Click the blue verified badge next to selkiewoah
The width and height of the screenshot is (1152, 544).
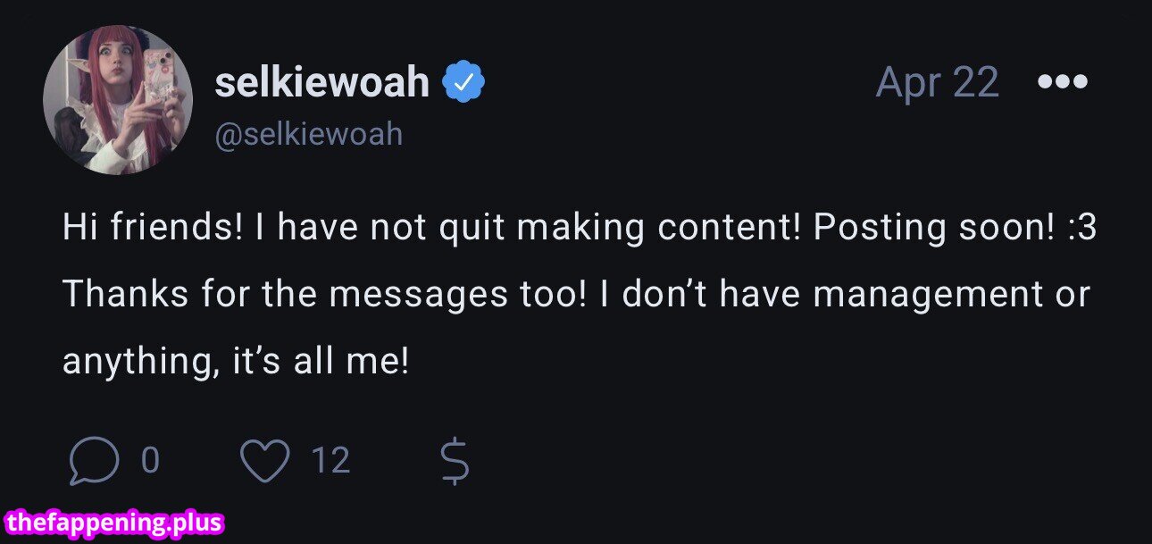tap(463, 81)
